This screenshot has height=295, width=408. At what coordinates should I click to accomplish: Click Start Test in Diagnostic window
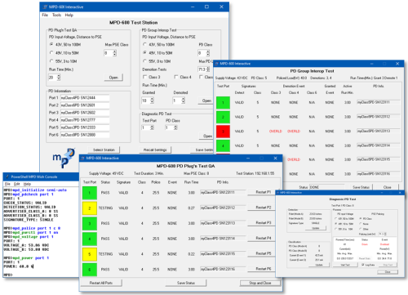(x=345, y=265)
